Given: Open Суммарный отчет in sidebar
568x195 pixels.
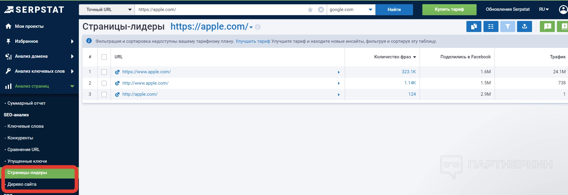Looking at the screenshot, I should 26,103.
